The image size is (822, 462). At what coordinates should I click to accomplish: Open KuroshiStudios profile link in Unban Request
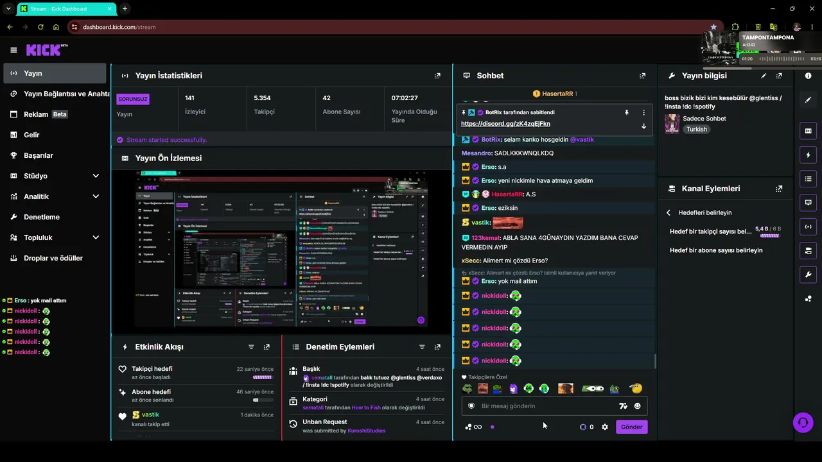point(366,431)
